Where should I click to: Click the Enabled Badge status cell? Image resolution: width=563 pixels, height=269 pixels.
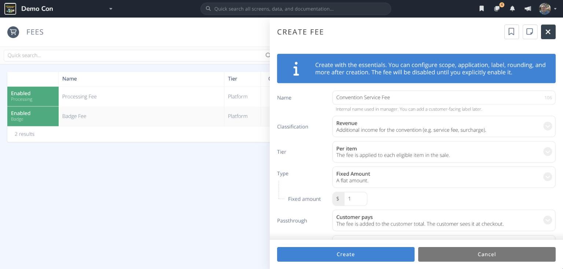coord(33,116)
